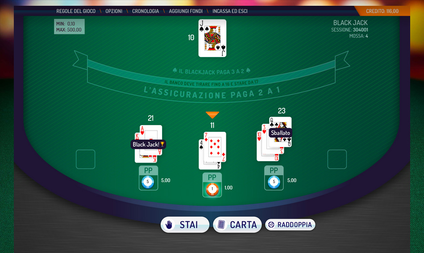Click the Black Jack! trophy label
The image size is (424, 253).
tap(149, 144)
